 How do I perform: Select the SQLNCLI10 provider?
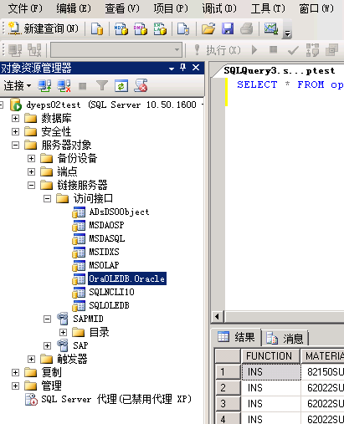click(111, 292)
